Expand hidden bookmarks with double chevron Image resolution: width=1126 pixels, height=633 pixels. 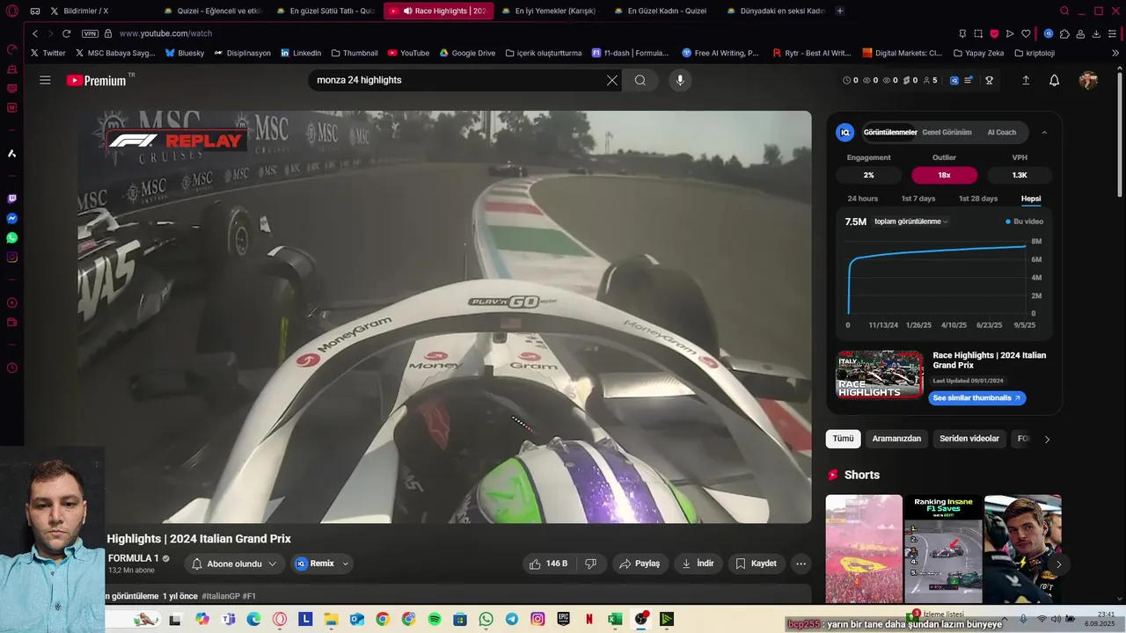1115,53
